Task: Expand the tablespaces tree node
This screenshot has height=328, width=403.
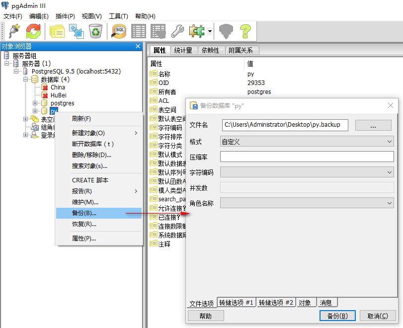Action: click(25, 119)
